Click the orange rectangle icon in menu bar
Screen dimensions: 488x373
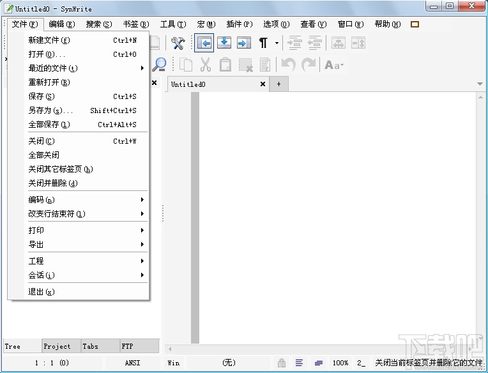[x=415, y=24]
